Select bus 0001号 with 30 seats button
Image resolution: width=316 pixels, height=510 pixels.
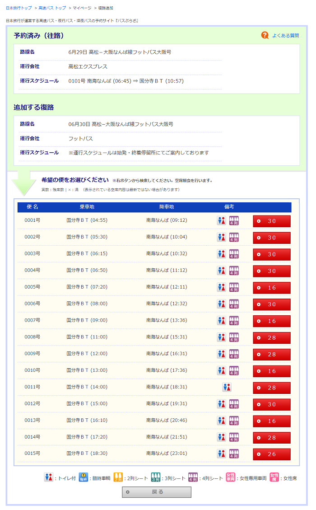click(271, 221)
